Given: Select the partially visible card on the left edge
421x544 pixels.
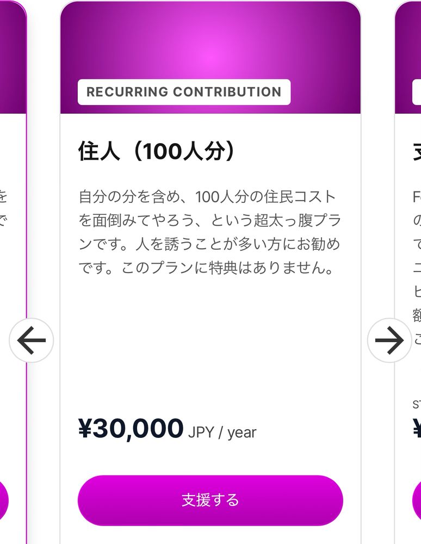Looking at the screenshot, I should (x=13, y=272).
